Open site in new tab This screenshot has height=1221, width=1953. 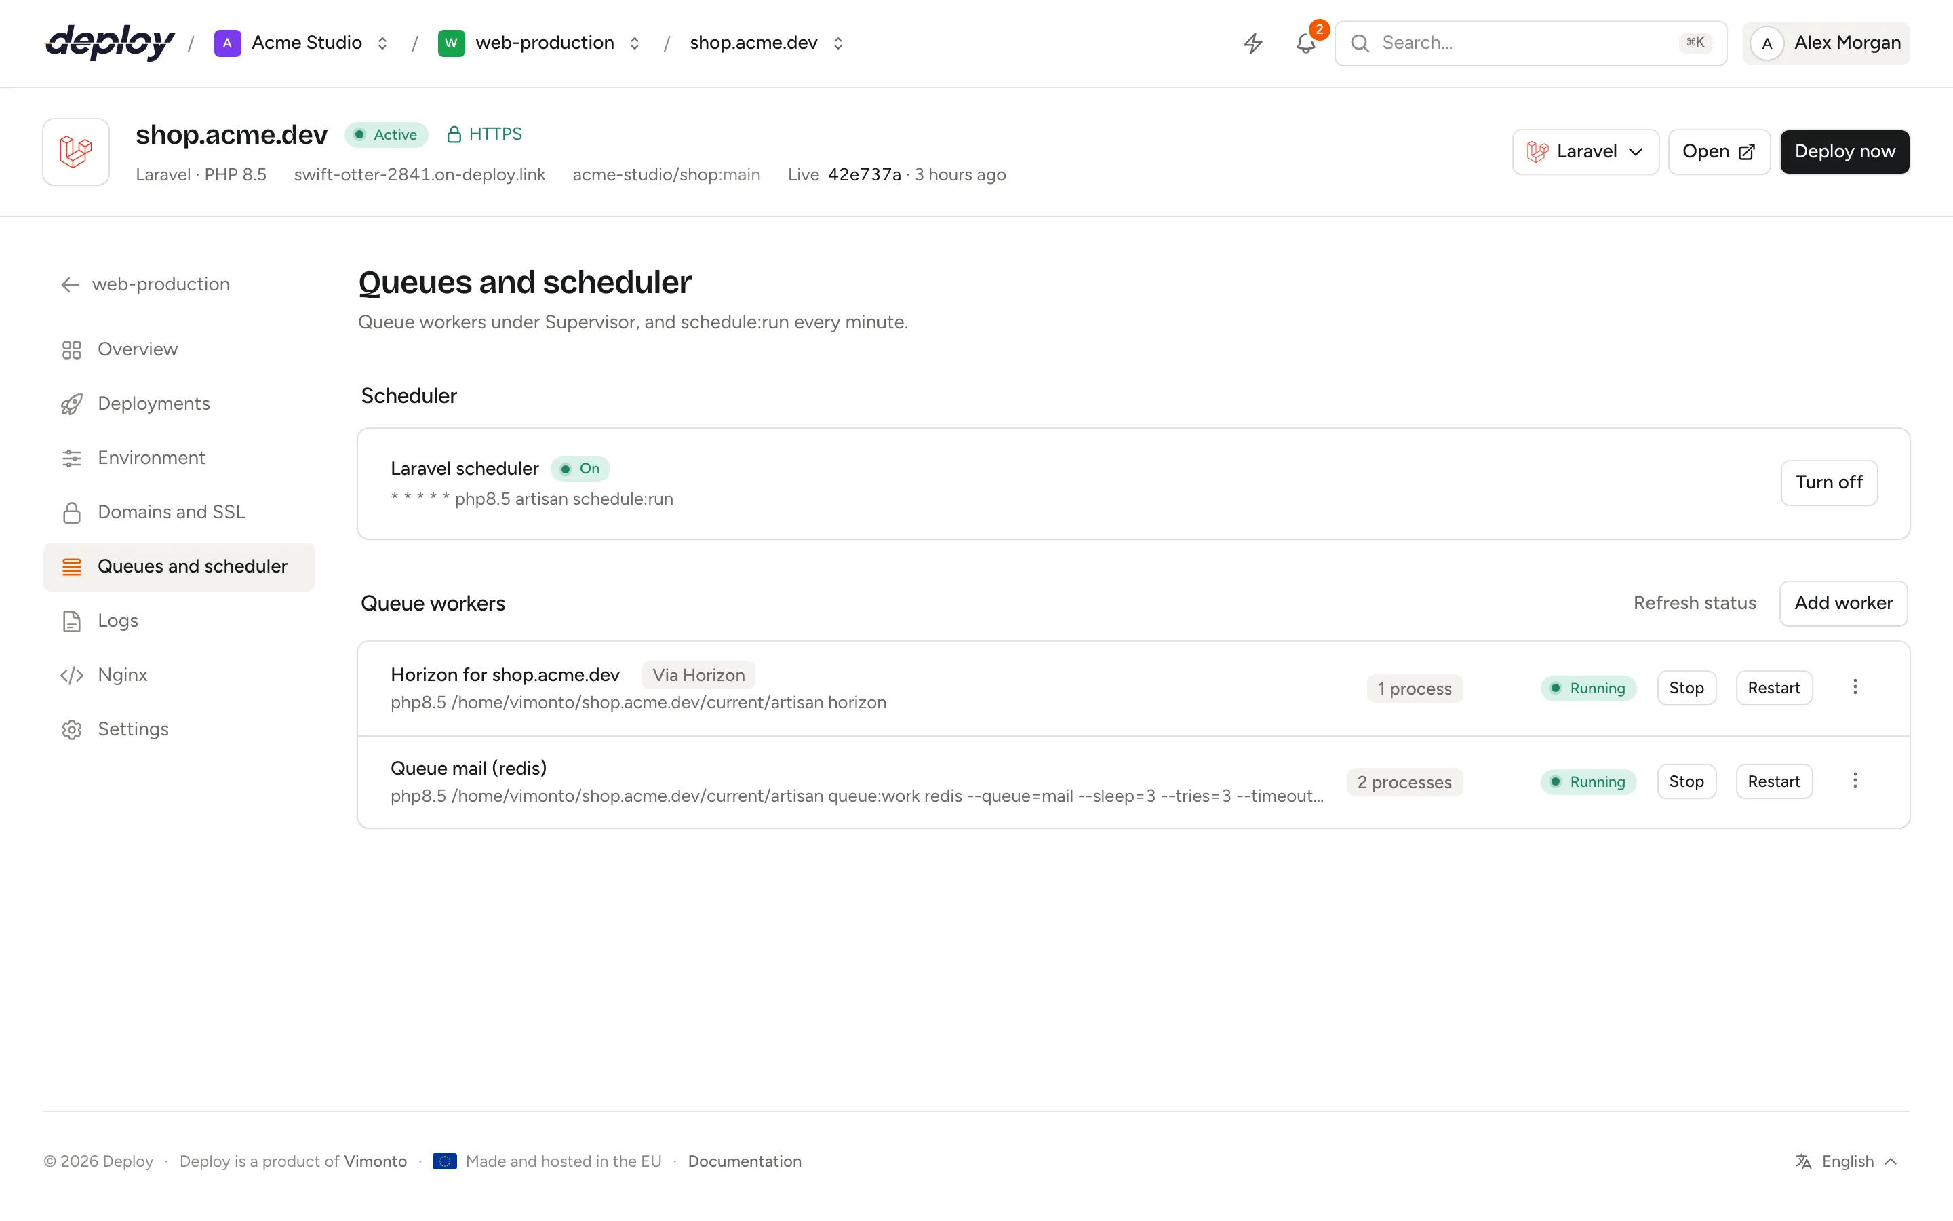(1719, 152)
